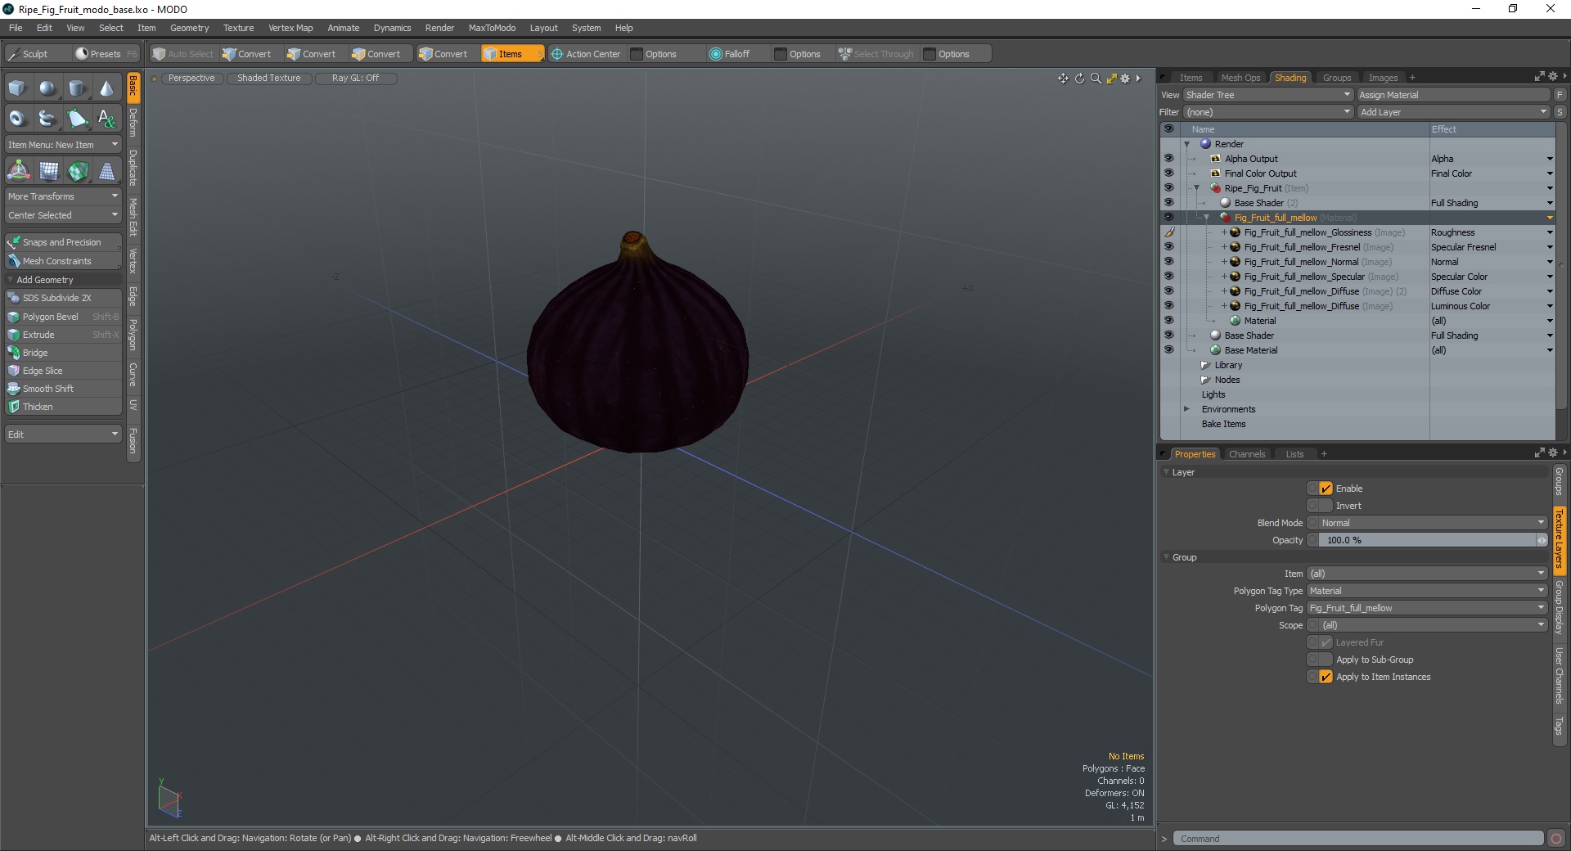Open the Polygon Tag dropdown
The width and height of the screenshot is (1571, 851).
1426,608
